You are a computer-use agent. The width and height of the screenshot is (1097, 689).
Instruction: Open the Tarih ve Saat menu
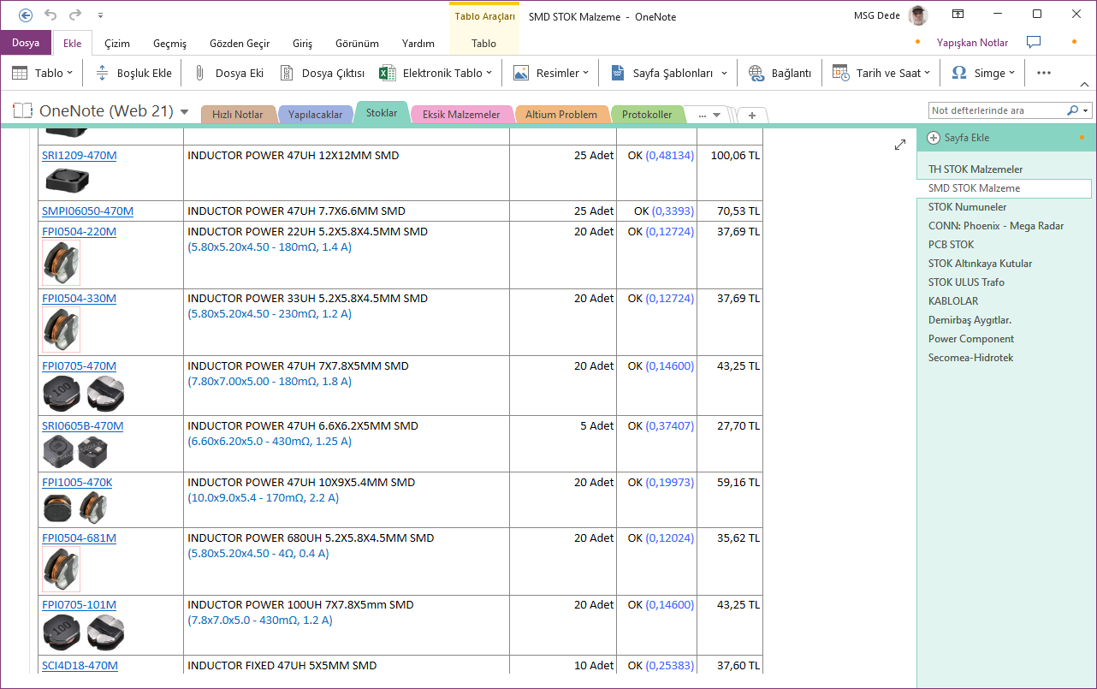tap(881, 73)
